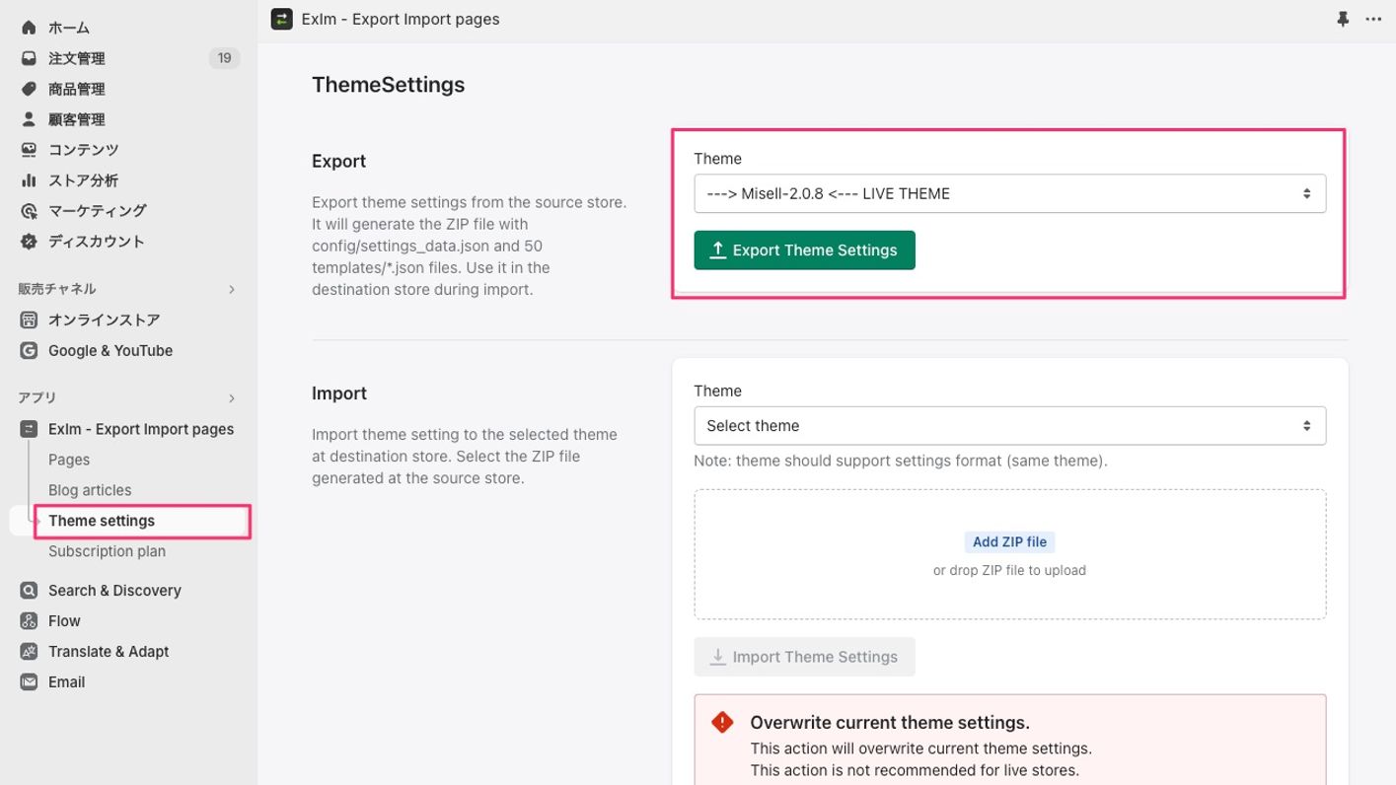Image resolution: width=1396 pixels, height=785 pixels.
Task: Open the three-dots more actions menu
Action: point(1373,19)
